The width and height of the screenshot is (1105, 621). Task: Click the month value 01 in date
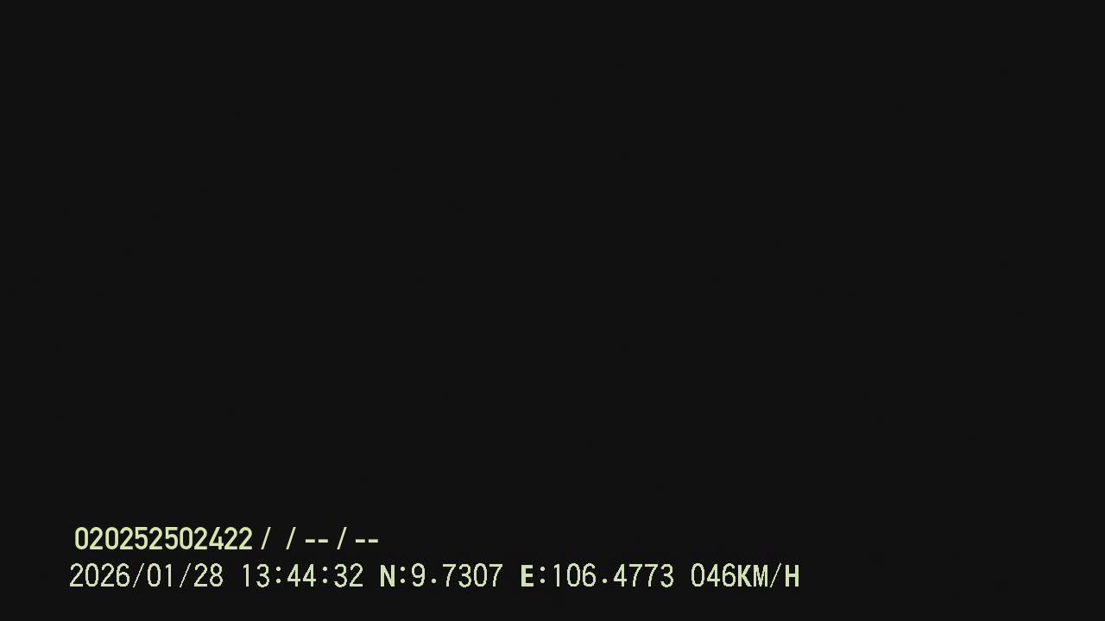tap(161, 576)
